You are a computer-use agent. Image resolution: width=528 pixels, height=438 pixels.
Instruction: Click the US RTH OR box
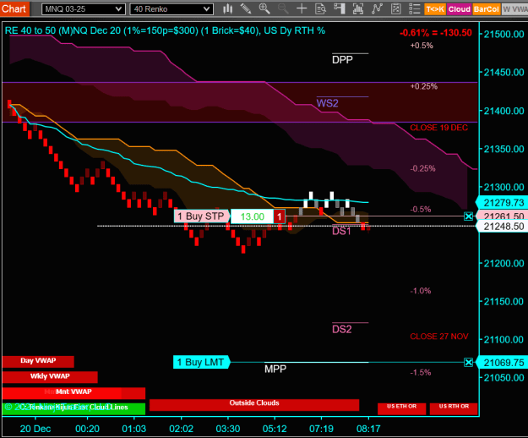[454, 408]
